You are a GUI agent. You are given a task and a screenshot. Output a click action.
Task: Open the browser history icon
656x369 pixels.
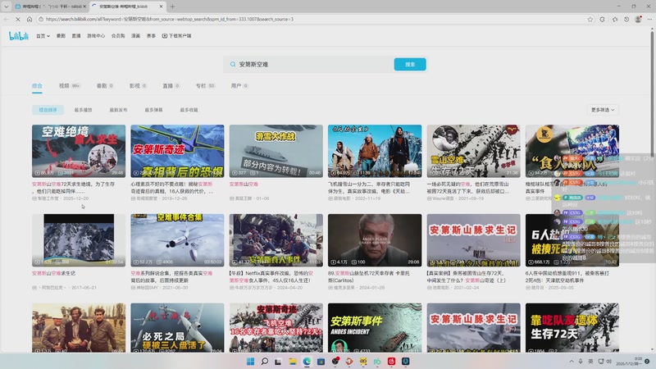click(626, 19)
